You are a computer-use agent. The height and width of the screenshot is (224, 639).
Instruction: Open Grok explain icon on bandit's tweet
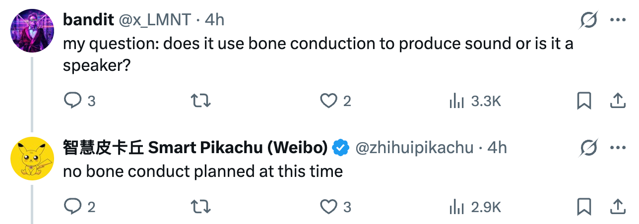pos(589,20)
